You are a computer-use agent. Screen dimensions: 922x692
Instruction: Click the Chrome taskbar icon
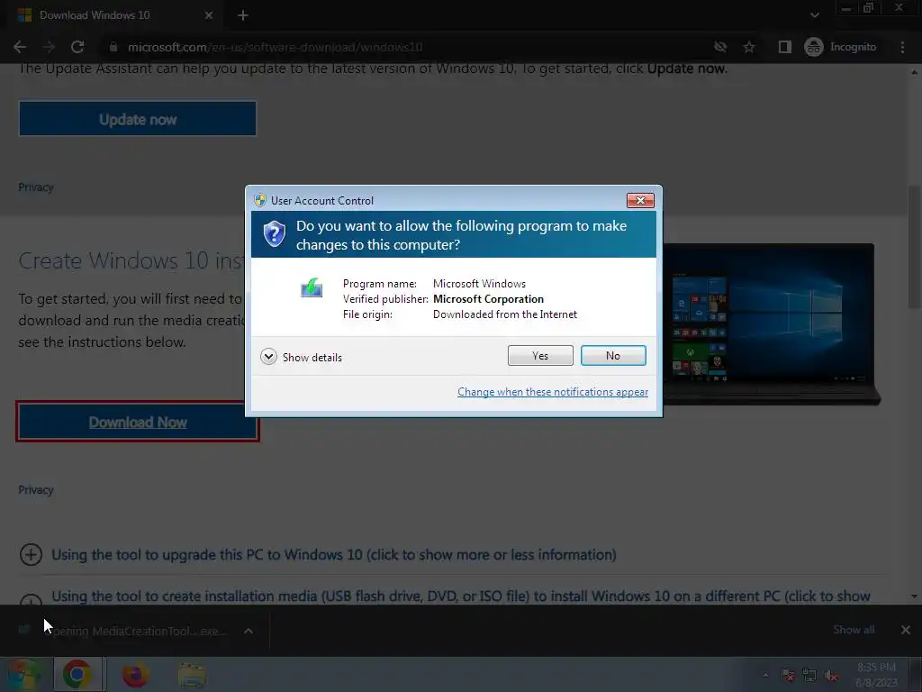(x=77, y=674)
